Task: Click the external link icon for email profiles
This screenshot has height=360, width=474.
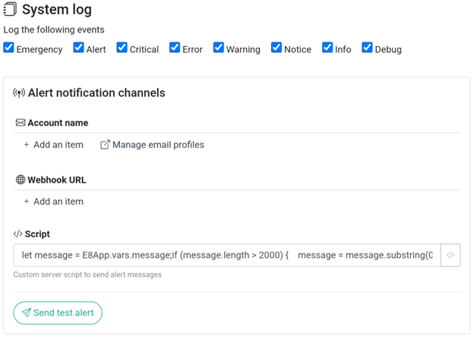Action: coord(105,145)
